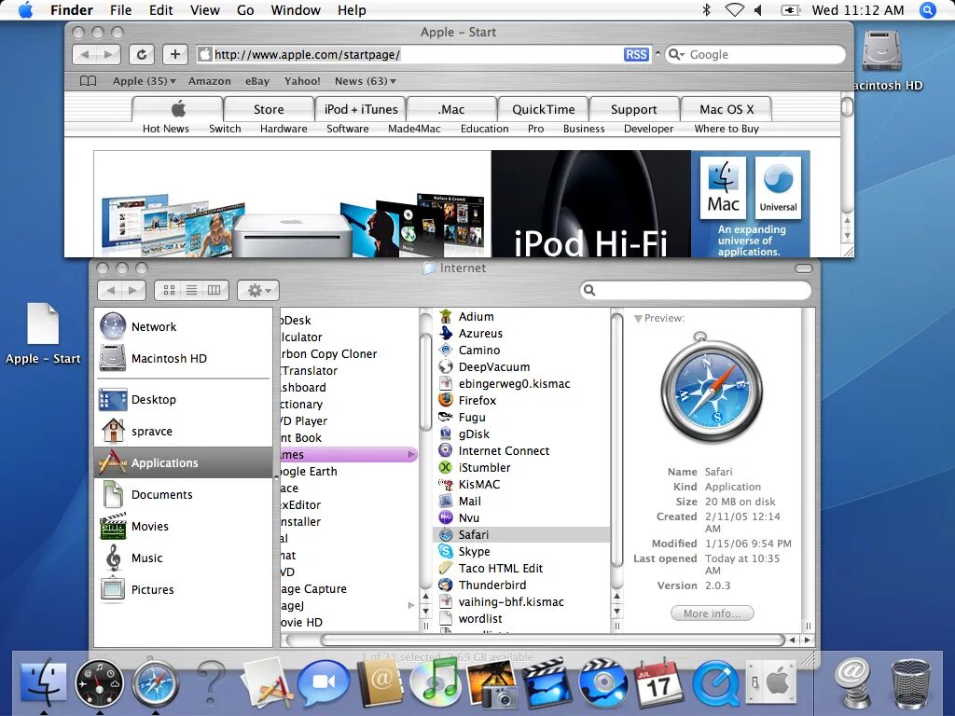Click the Hot News link on apple.com

[x=166, y=129]
